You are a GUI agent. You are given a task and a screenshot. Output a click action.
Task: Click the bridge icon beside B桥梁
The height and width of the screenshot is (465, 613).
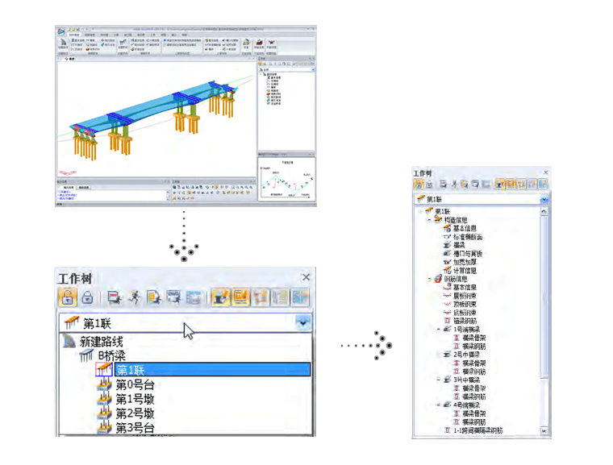86,355
